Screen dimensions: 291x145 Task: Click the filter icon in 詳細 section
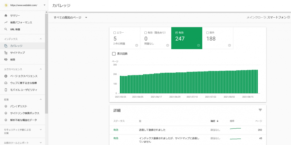point(260,110)
